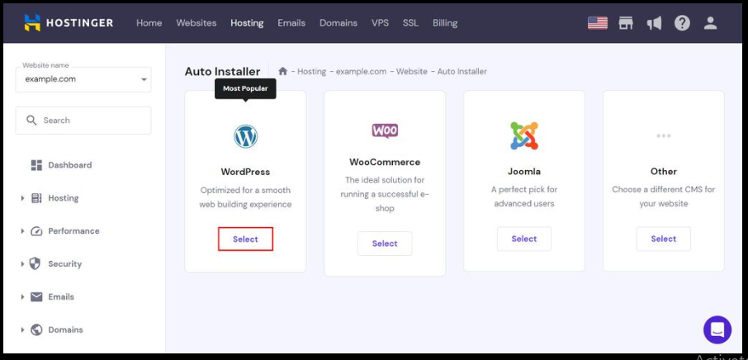Click 'The ideal solution for' description text
The height and width of the screenshot is (360, 748).
[385, 194]
